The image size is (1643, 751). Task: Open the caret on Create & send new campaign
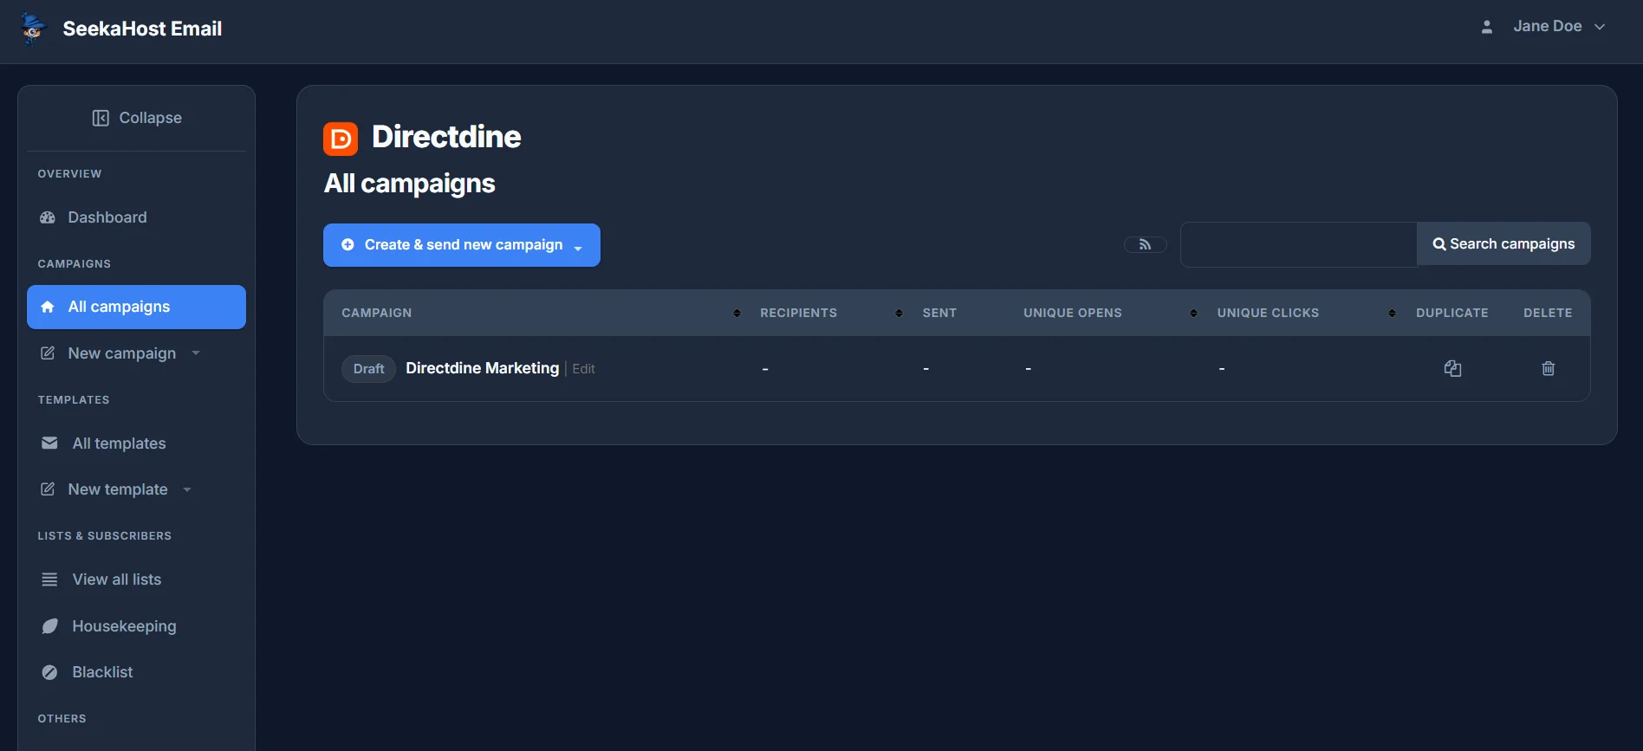578,248
